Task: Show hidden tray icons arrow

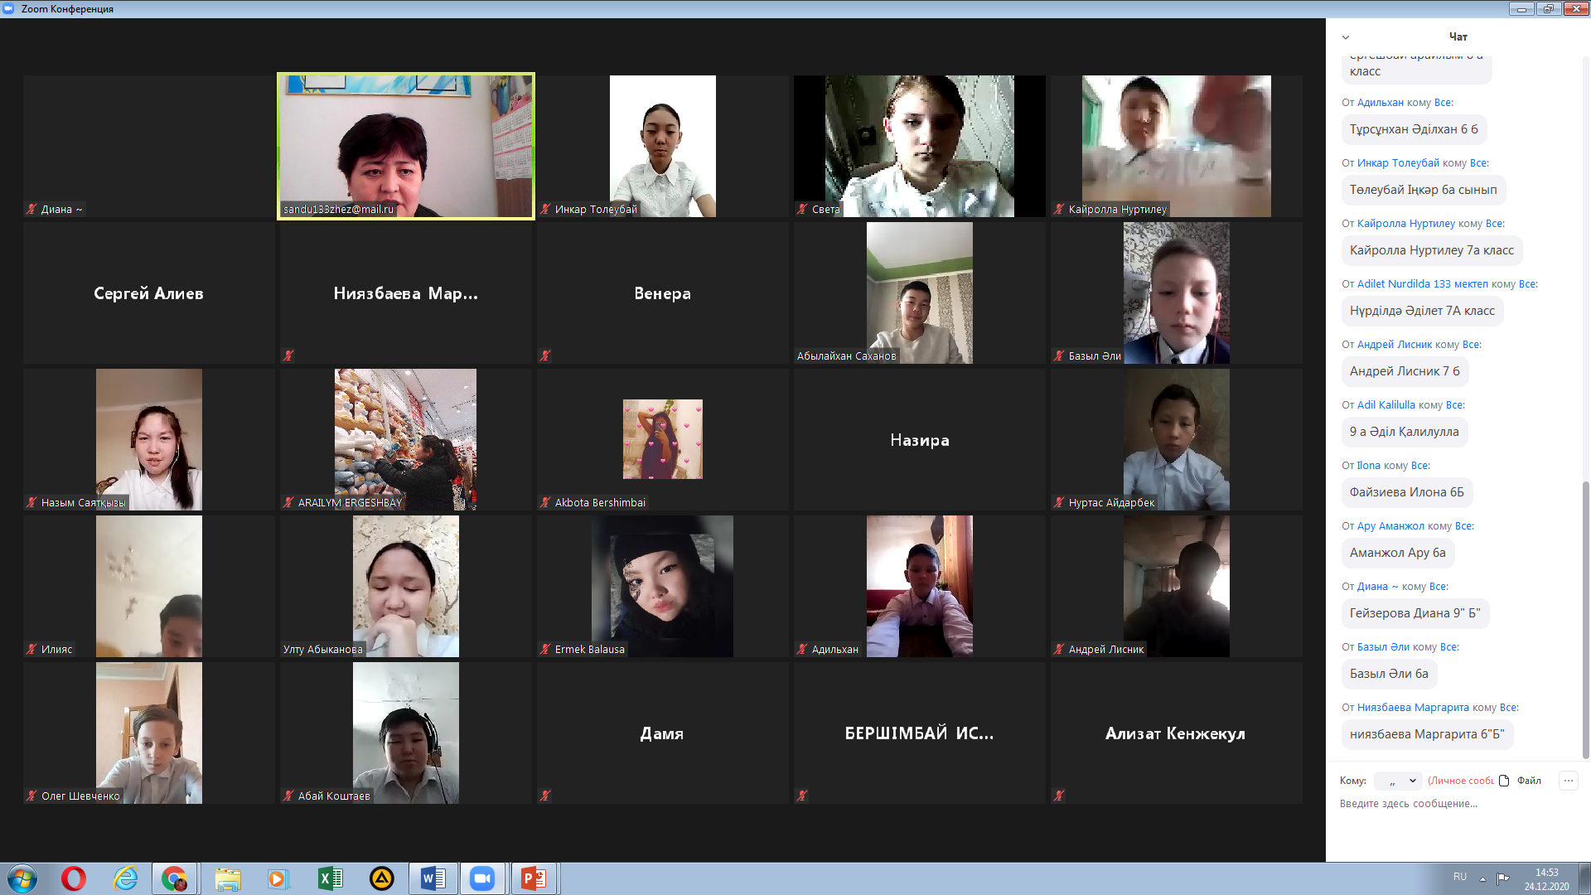Action: [1482, 878]
